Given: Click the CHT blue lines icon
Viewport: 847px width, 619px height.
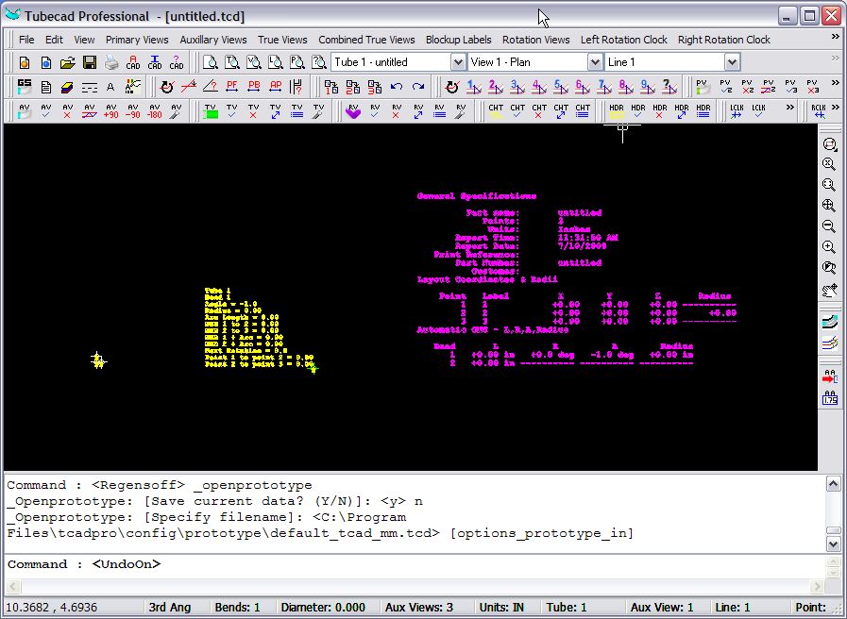Looking at the screenshot, I should [583, 110].
